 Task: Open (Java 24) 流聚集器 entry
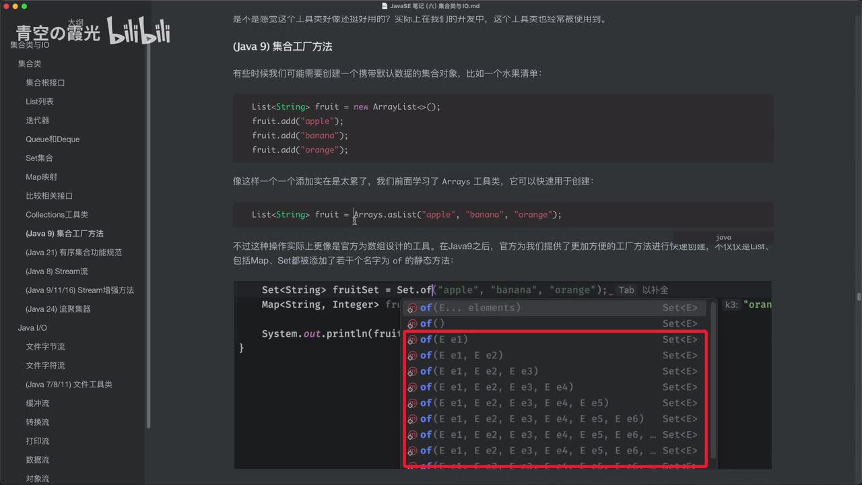tap(58, 309)
